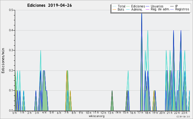Click the '7 h' x-axis label
Screen dimensions: 193x119
pyautogui.click(x=66, y=113)
